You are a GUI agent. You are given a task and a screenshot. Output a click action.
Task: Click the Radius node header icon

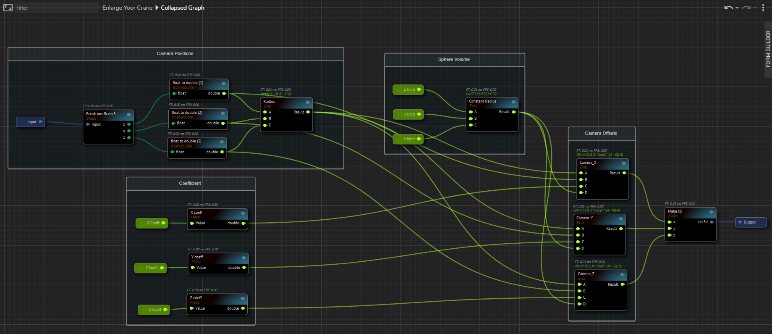click(308, 102)
